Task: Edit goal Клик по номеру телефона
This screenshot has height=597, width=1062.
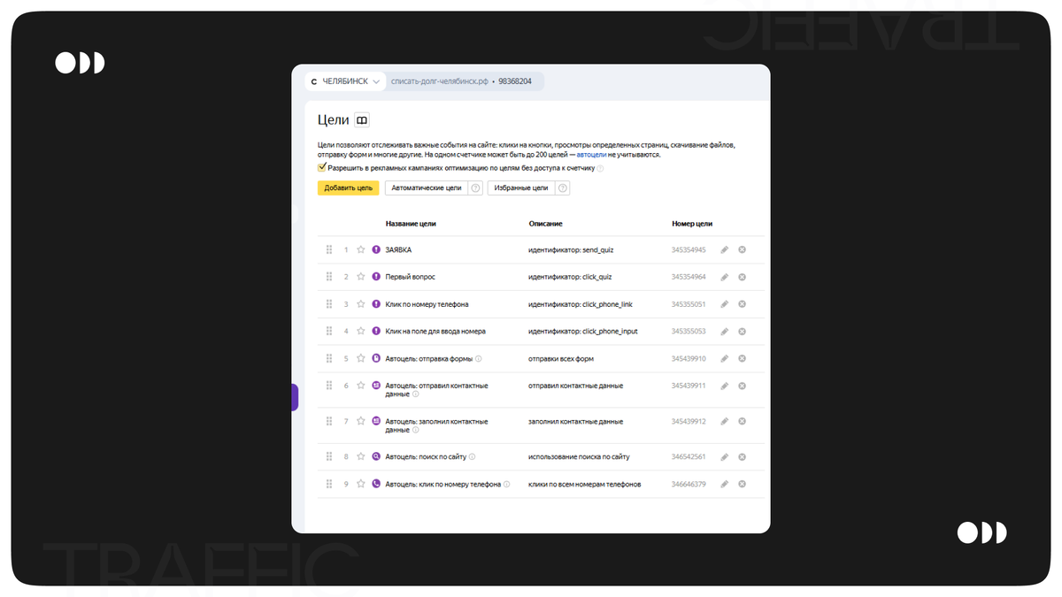Action: (725, 304)
